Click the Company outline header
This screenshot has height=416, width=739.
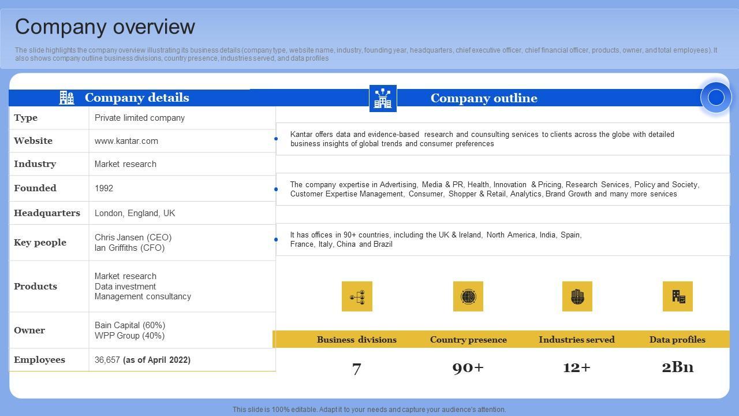coord(484,98)
